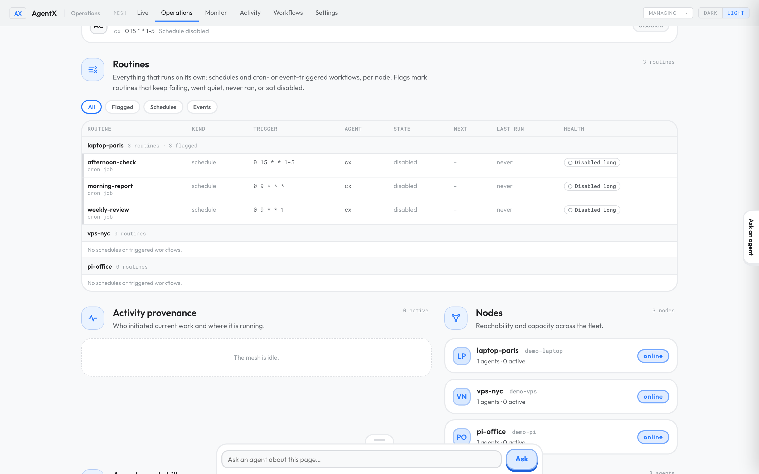Click trigger '0 9 * * *' cell
The image size is (759, 474).
pos(269,186)
